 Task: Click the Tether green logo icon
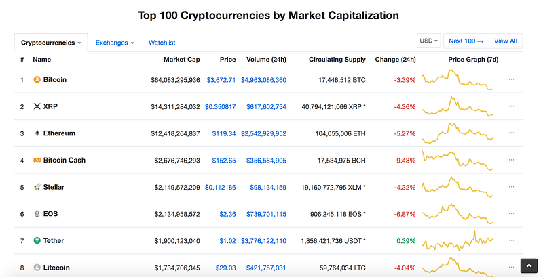point(37,241)
